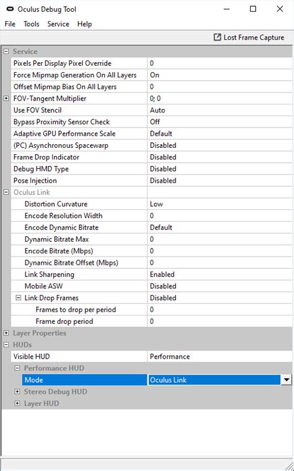Click the Distortion Curvature label
The width and height of the screenshot is (294, 471).
[56, 204]
